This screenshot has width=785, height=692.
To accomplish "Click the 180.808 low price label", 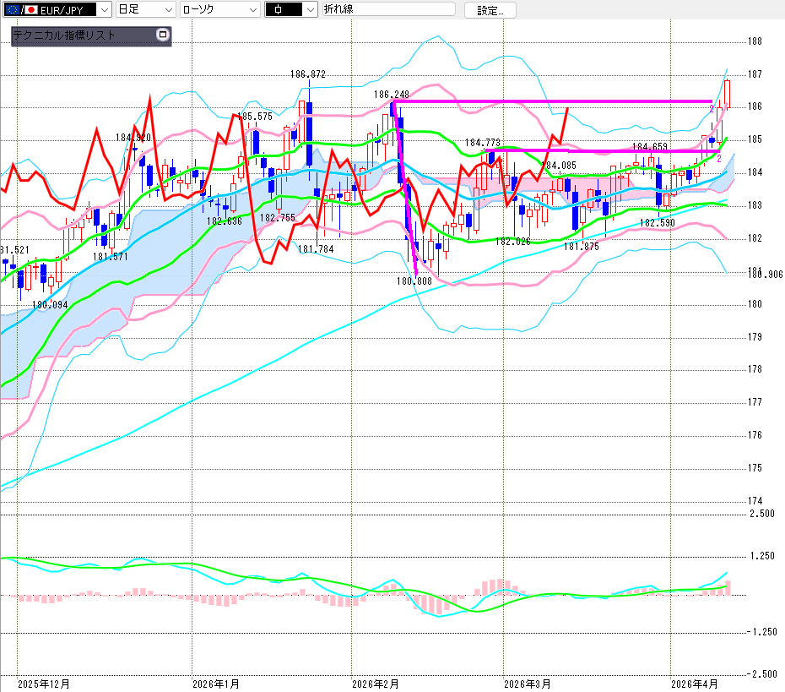I will (414, 280).
